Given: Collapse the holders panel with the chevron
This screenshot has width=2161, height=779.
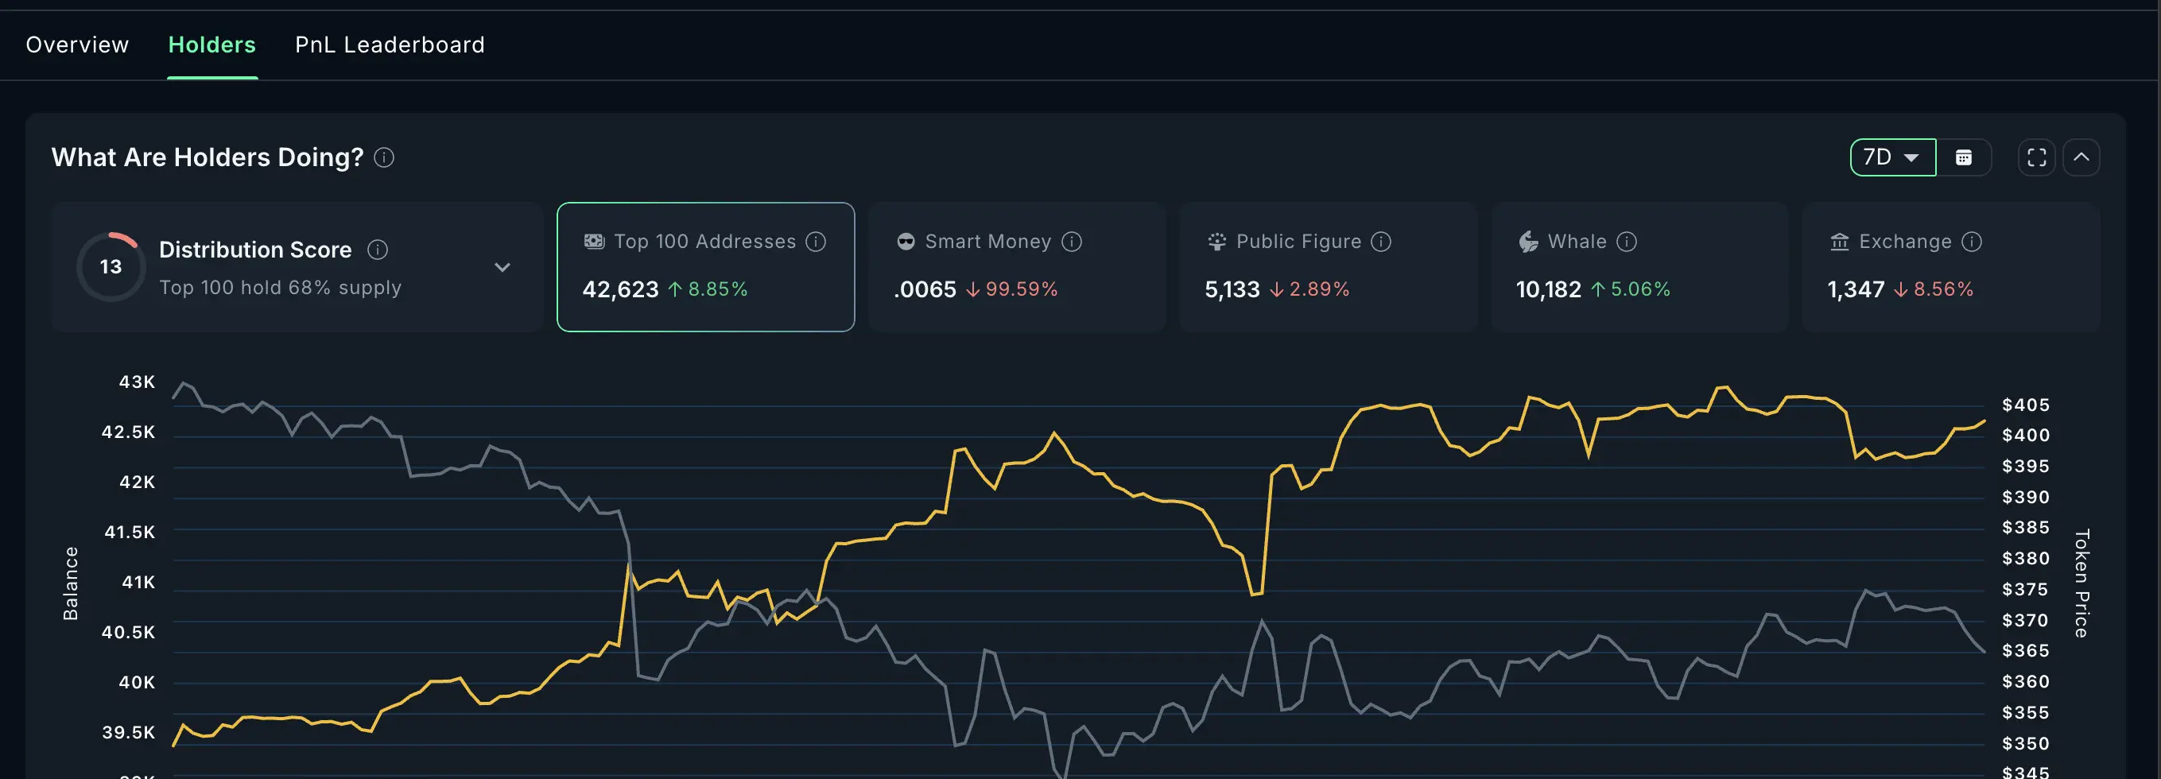Looking at the screenshot, I should [2082, 157].
